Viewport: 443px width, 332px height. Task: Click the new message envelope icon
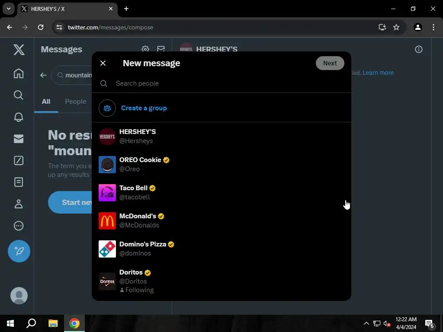[161, 49]
